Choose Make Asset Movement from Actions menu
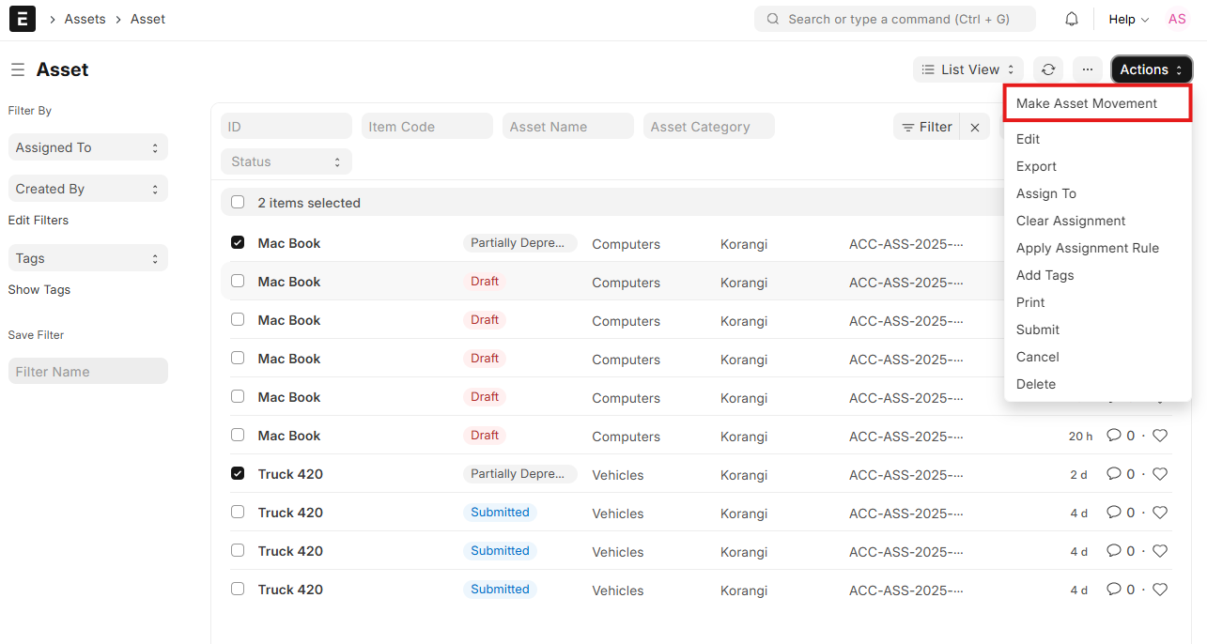The height and width of the screenshot is (644, 1207). click(x=1087, y=103)
